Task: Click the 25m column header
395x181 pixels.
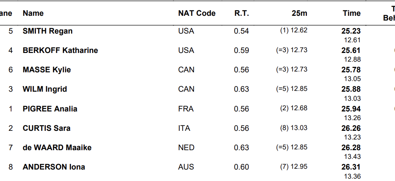Action: (x=299, y=13)
